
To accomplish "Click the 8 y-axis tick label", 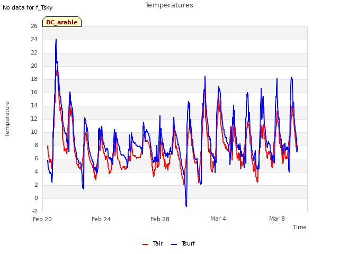I will click(36, 146).
